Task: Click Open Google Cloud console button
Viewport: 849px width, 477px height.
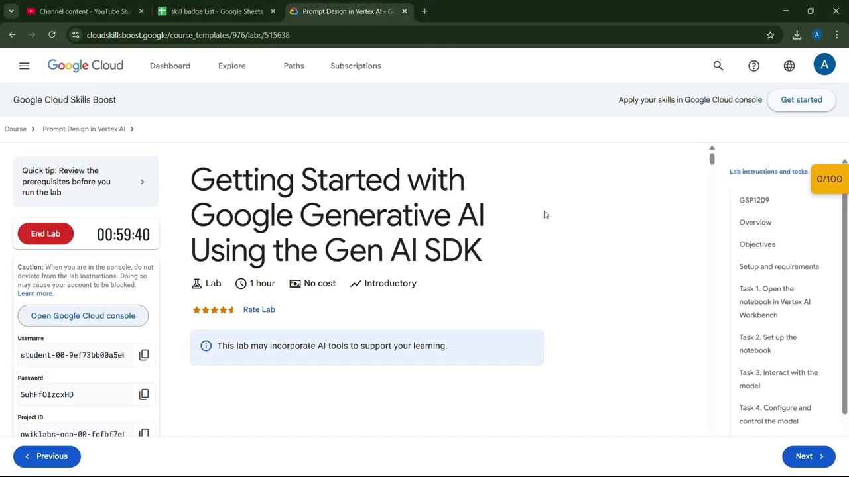Action: click(83, 316)
